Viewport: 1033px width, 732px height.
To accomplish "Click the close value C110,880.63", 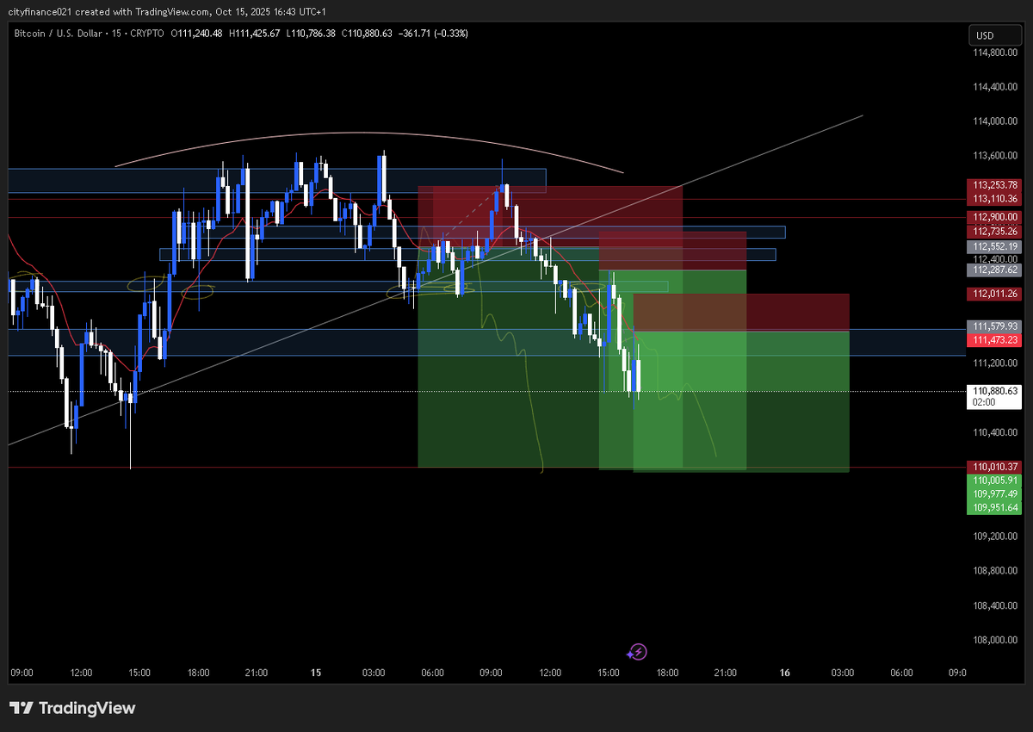I will [x=368, y=33].
